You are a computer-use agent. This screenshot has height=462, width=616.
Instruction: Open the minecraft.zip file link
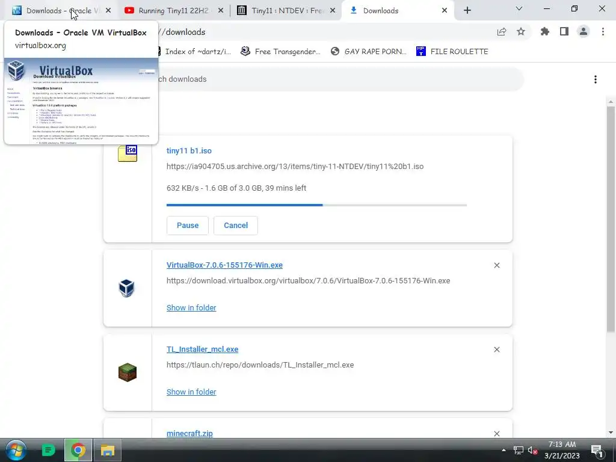189,434
